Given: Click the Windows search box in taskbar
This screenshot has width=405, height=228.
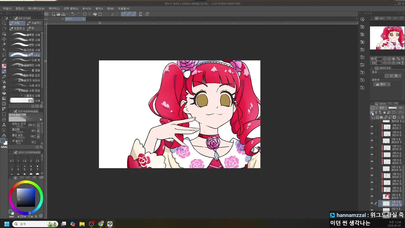Looking at the screenshot, I should [x=35, y=224].
